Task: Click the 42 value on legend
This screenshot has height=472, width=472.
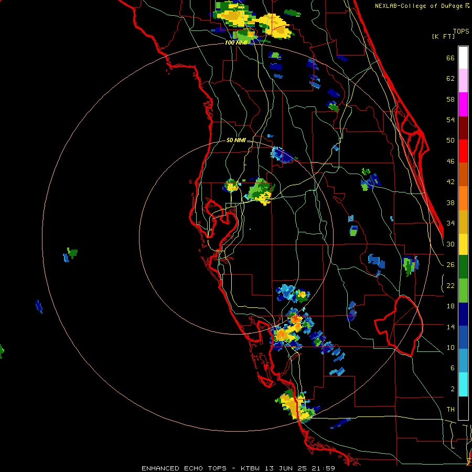Action: (x=450, y=182)
